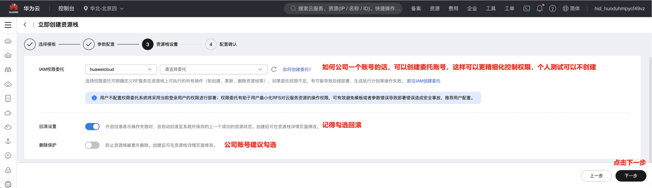The width and height of the screenshot is (652, 188).
Task: Open the 备案 menu
Action: click(x=416, y=9)
